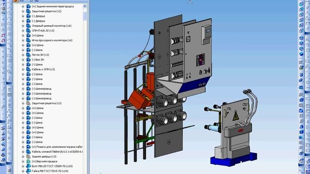Expand the (-) Вал ЗН node
Viewport: 310px width, 174px height.
(23, 59)
